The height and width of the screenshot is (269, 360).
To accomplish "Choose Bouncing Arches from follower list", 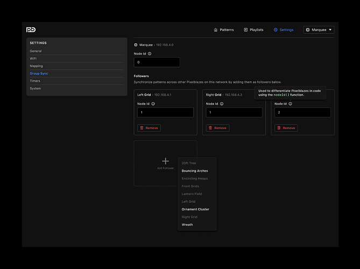I will tap(197, 171).
